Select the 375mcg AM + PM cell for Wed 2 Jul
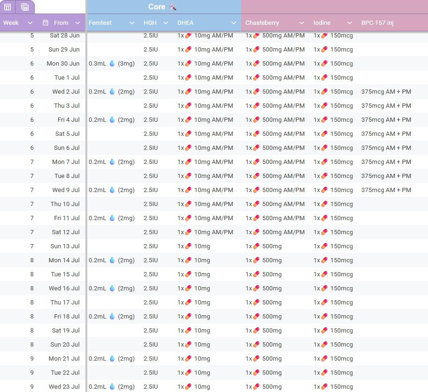 coord(386,92)
